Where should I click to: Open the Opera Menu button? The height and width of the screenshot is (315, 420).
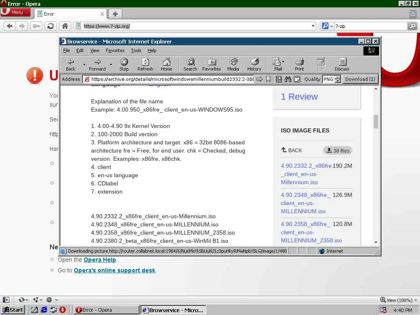[15, 12]
